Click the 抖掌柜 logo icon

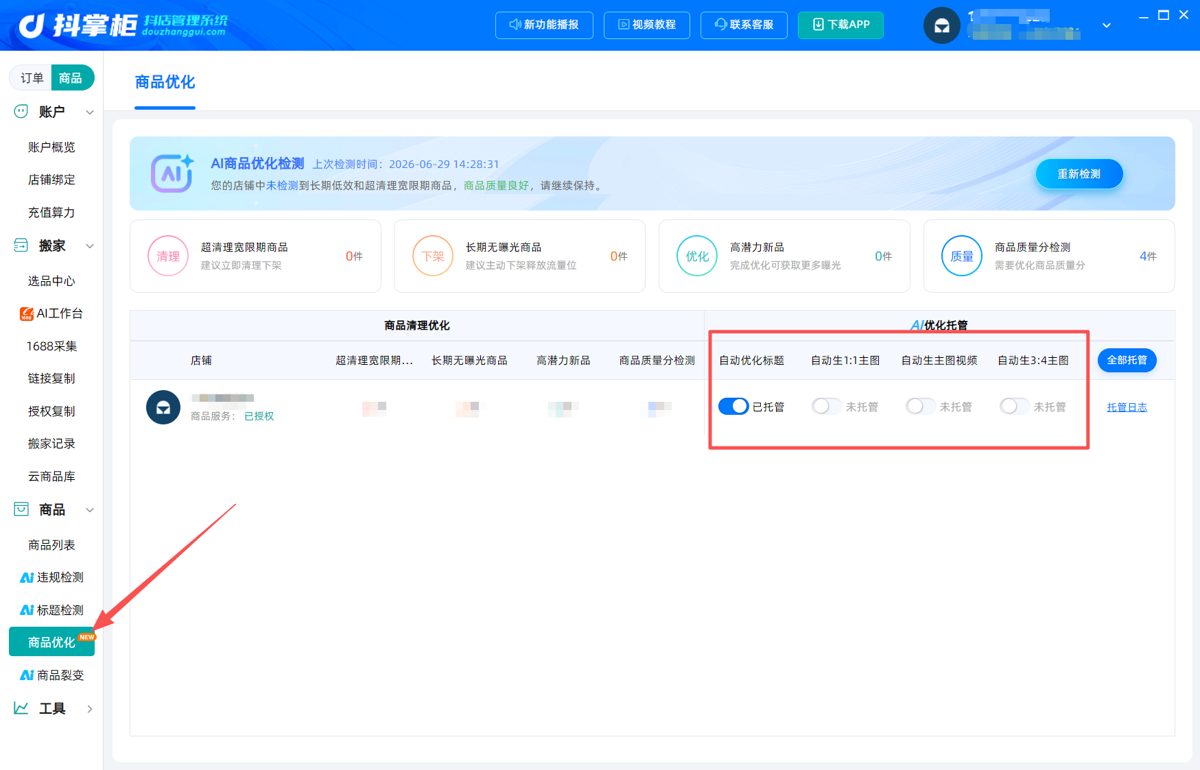tap(32, 25)
